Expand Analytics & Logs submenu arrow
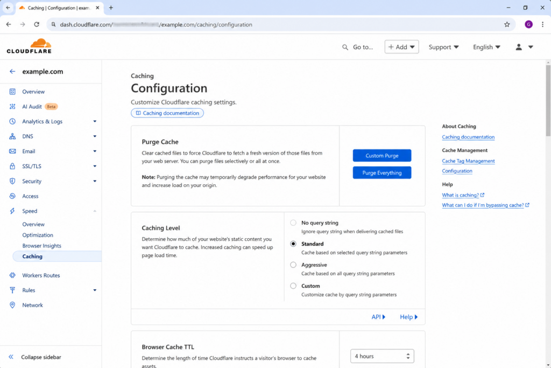The image size is (551, 368). click(95, 121)
